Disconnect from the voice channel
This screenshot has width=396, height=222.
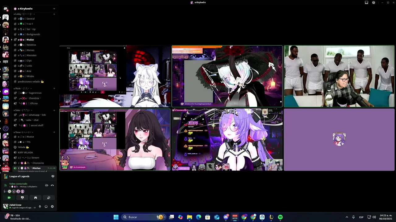(52, 185)
